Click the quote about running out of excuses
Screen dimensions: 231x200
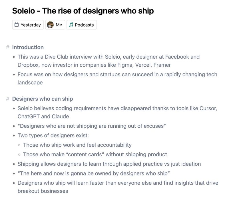coord(92,126)
